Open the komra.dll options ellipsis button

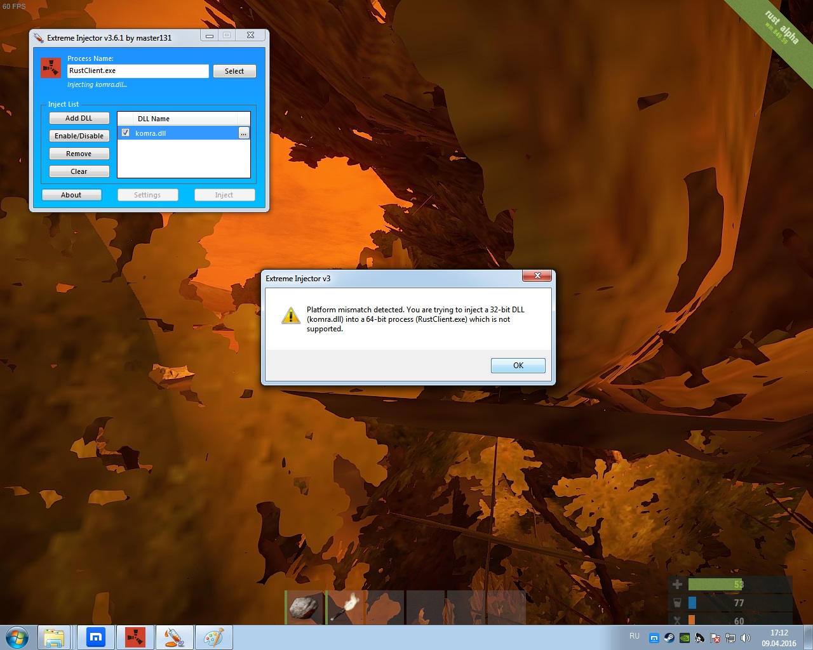(243, 133)
